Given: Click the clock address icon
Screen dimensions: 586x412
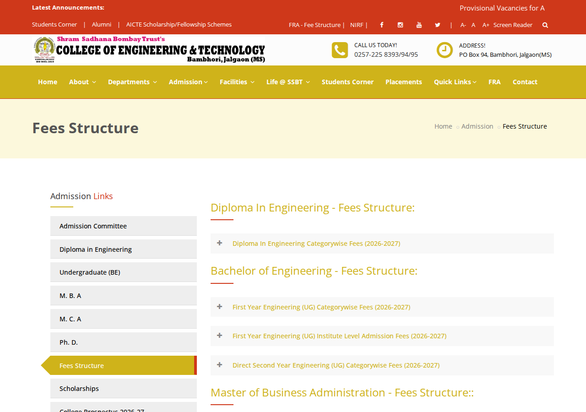Looking at the screenshot, I should pos(445,50).
